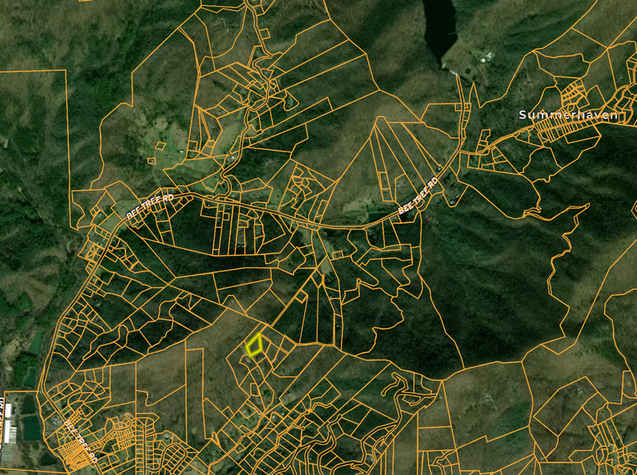This screenshot has height=475, width=637.
Task: Select the yellow highlighted parcel
Action: [x=255, y=345]
